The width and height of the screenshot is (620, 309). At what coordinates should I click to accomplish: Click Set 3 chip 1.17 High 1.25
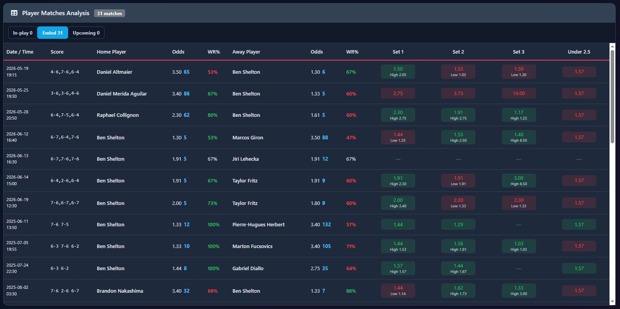[519, 115]
